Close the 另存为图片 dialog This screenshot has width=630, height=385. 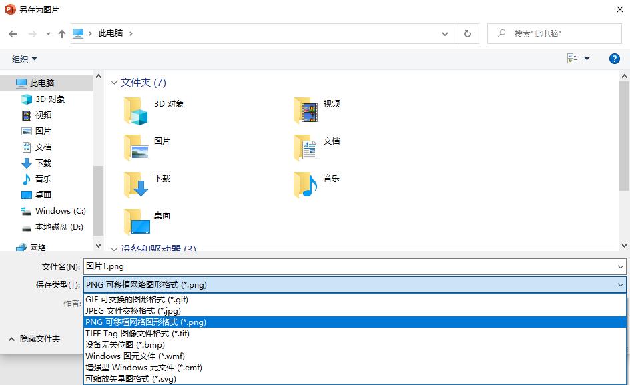click(x=620, y=9)
